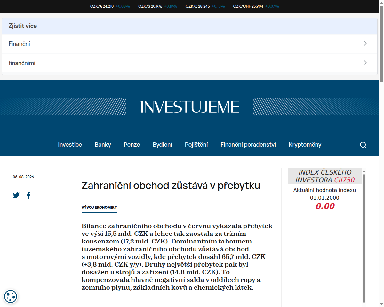Viewport: 384px width, 307px height.
Task: Click the widget scrollbar up arrow
Action: (364, 171)
